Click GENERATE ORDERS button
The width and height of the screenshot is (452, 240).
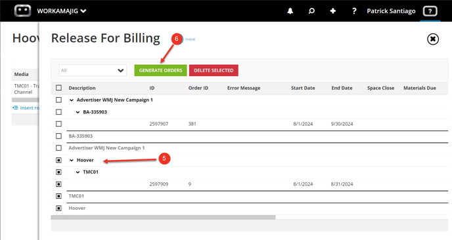[x=160, y=70]
